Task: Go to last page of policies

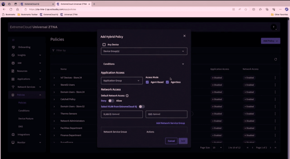Action: [276, 148]
